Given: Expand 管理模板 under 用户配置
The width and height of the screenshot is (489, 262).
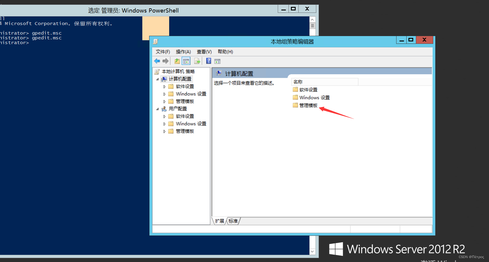Looking at the screenshot, I should (x=164, y=131).
